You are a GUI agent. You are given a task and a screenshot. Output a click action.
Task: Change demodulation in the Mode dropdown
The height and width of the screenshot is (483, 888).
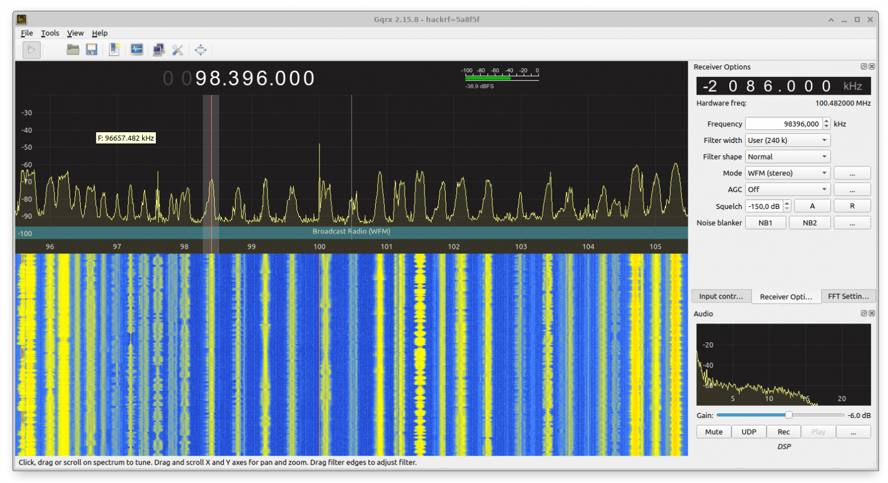point(787,173)
